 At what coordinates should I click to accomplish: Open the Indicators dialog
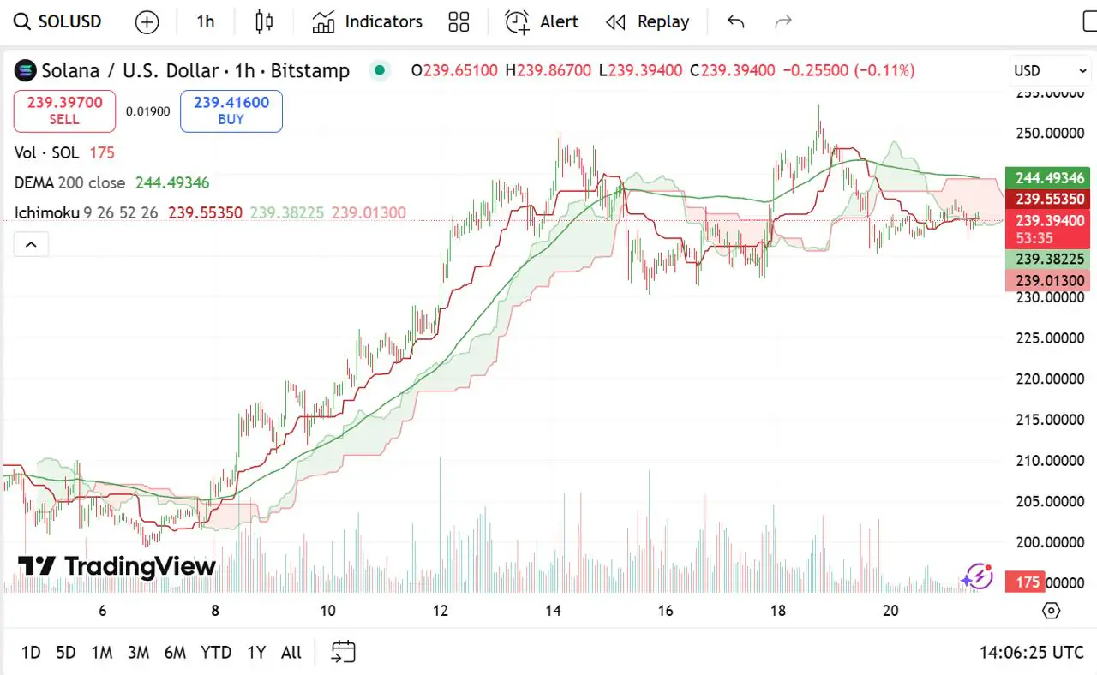click(x=368, y=21)
